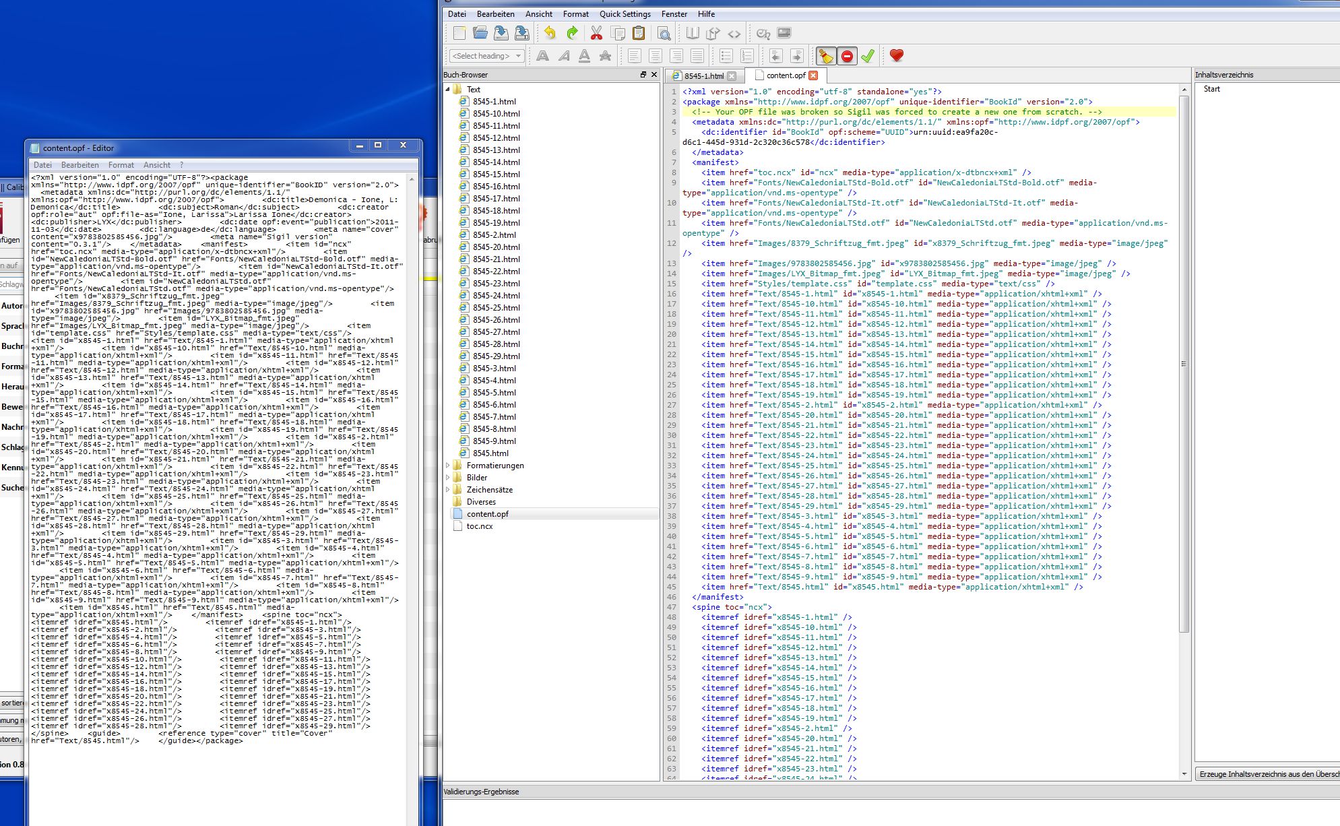This screenshot has width=1340, height=826.
Task: Switch to Book View icon
Action: [x=693, y=33]
